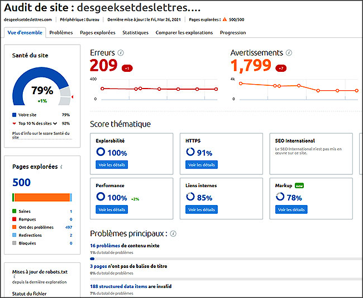Click the green new badge beside Markup
The height and width of the screenshot is (298, 363).
point(299,185)
